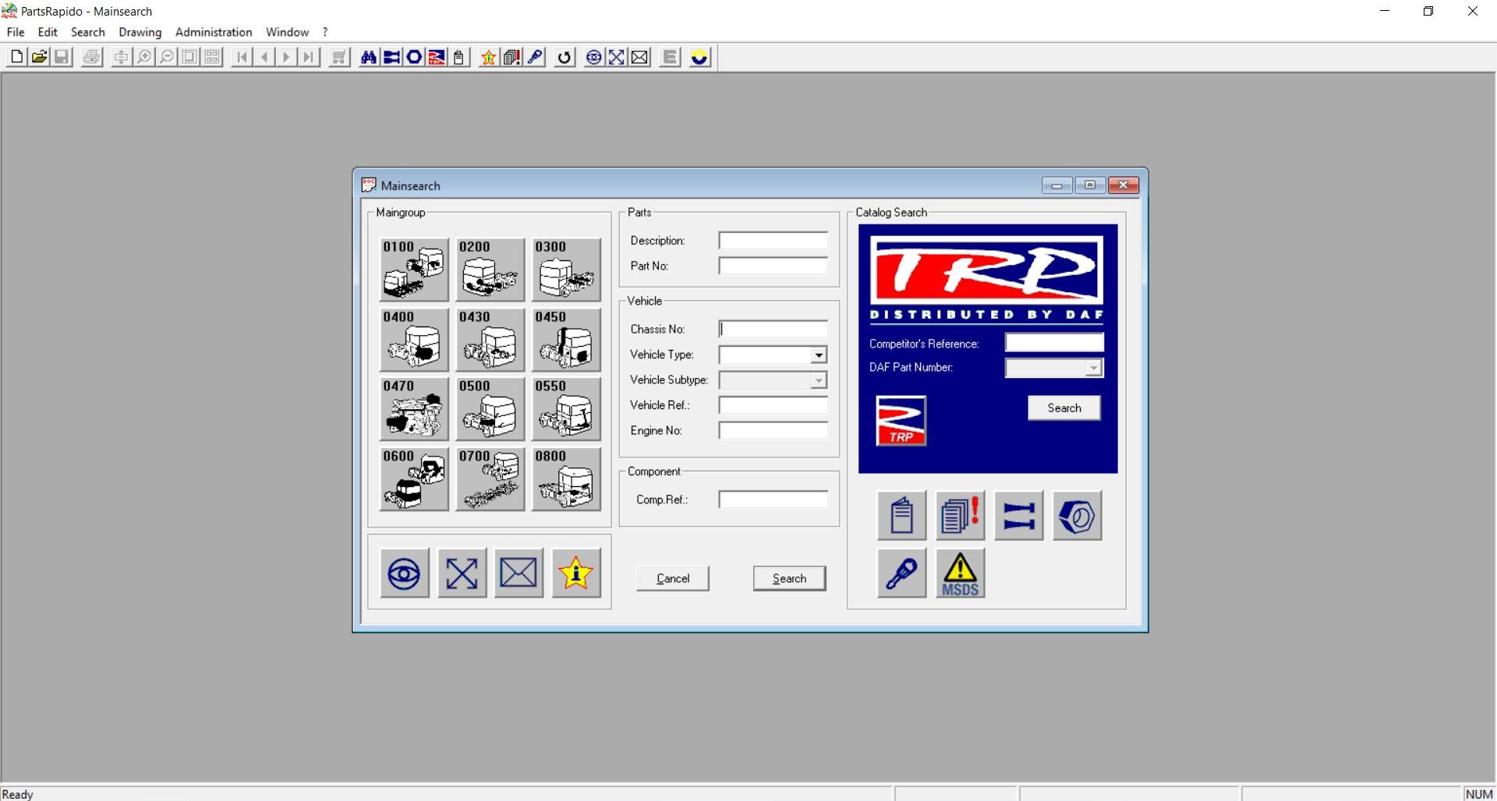The image size is (1497, 801).
Task: Click the MSDS warning triangle icon
Action: [960, 573]
